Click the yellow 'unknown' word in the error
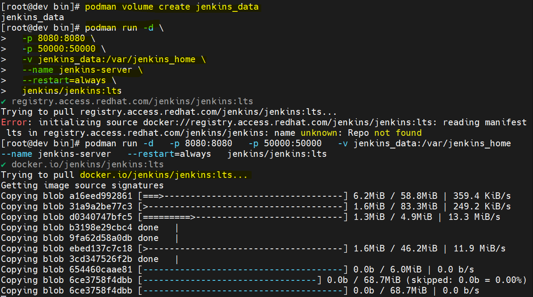533x297 pixels. tap(319, 133)
